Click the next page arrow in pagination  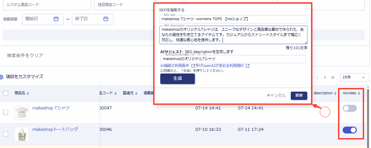(325, 77)
